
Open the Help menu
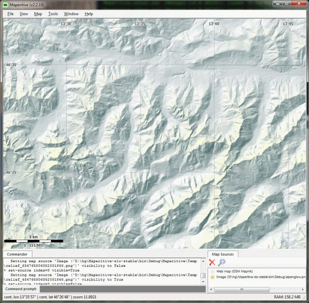coord(89,14)
